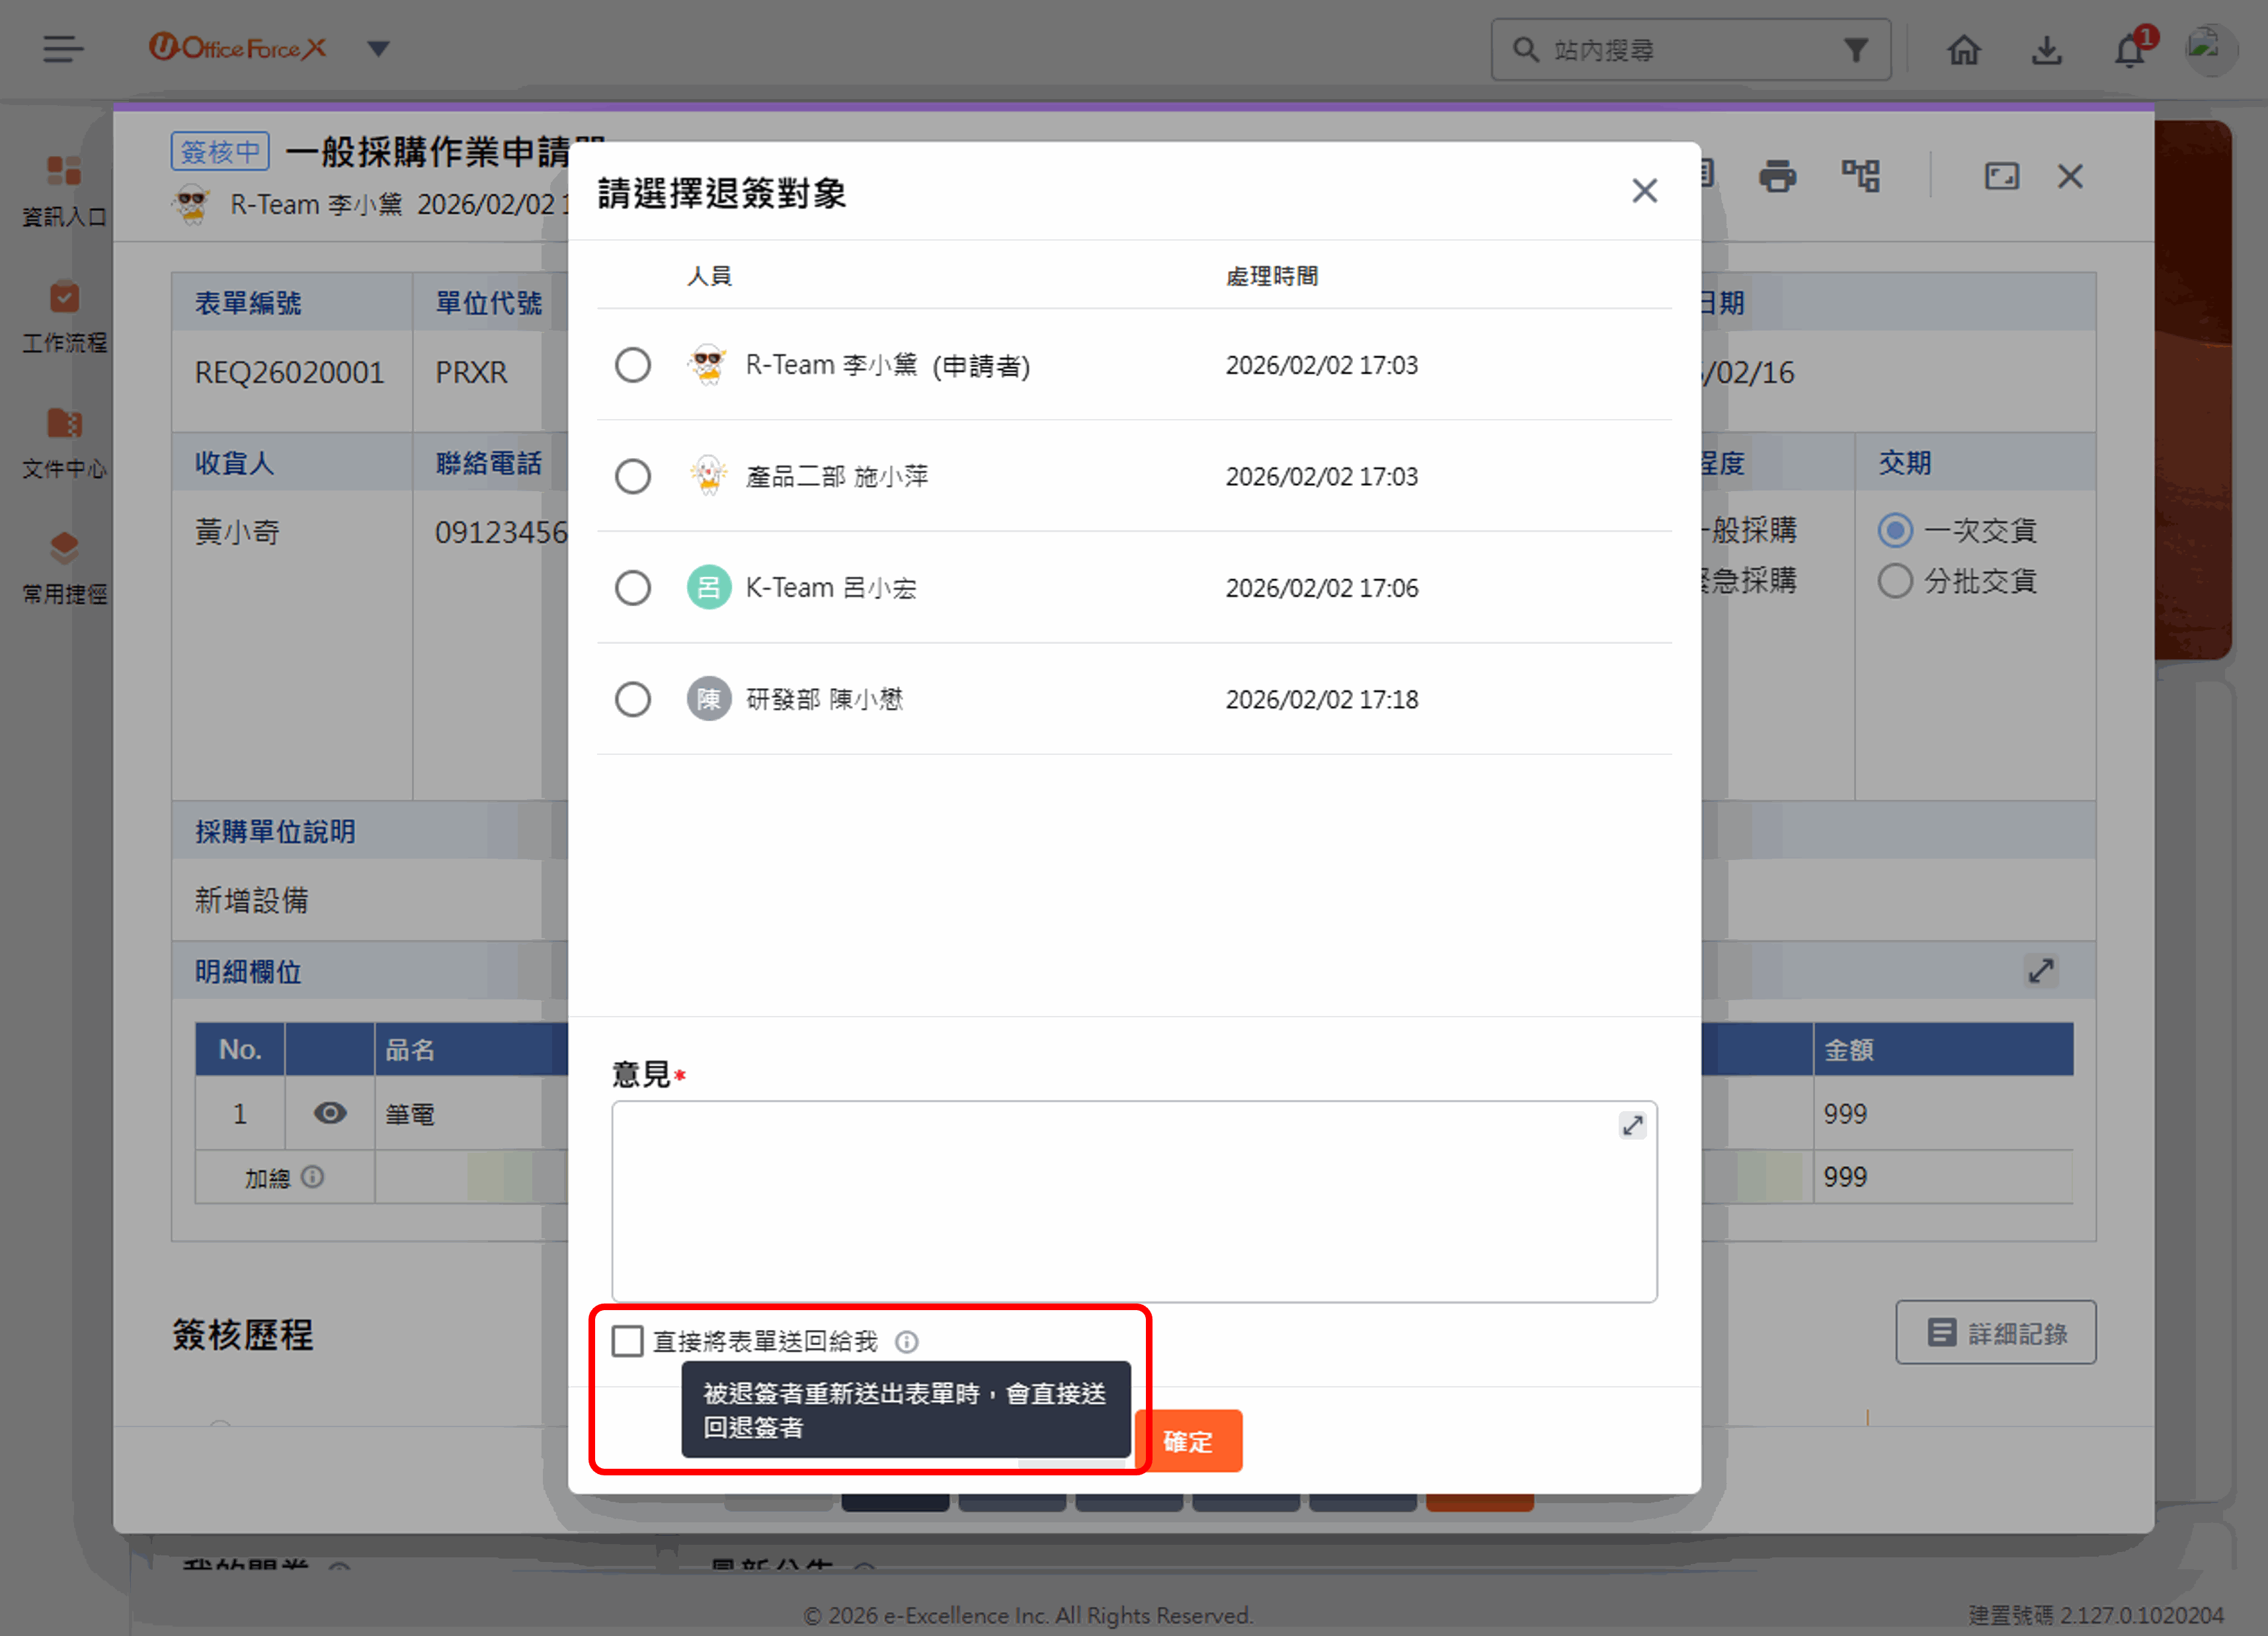The width and height of the screenshot is (2268, 1636).
Task: Open notifications bell with badge
Action: (x=2129, y=50)
